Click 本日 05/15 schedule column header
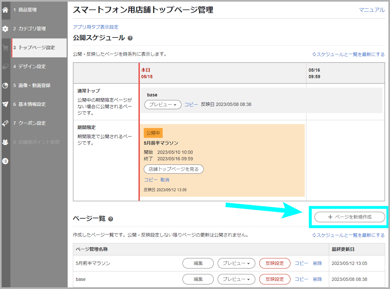 click(222, 73)
